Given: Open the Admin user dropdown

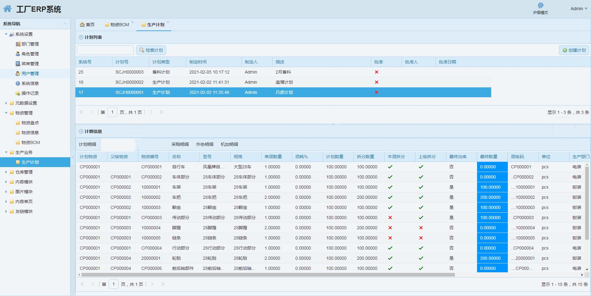Looking at the screenshot, I should click(579, 9).
